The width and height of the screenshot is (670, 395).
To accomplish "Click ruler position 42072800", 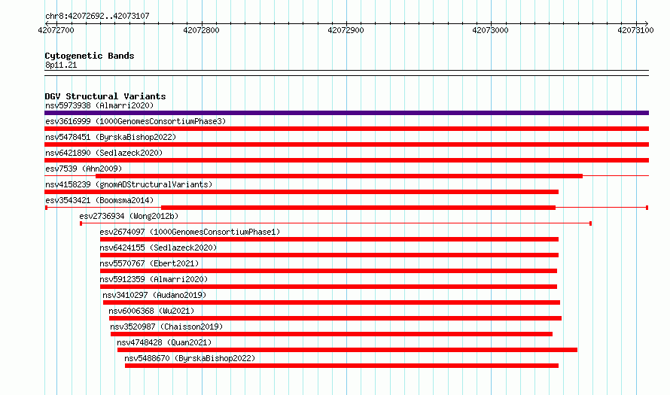I will [x=201, y=30].
